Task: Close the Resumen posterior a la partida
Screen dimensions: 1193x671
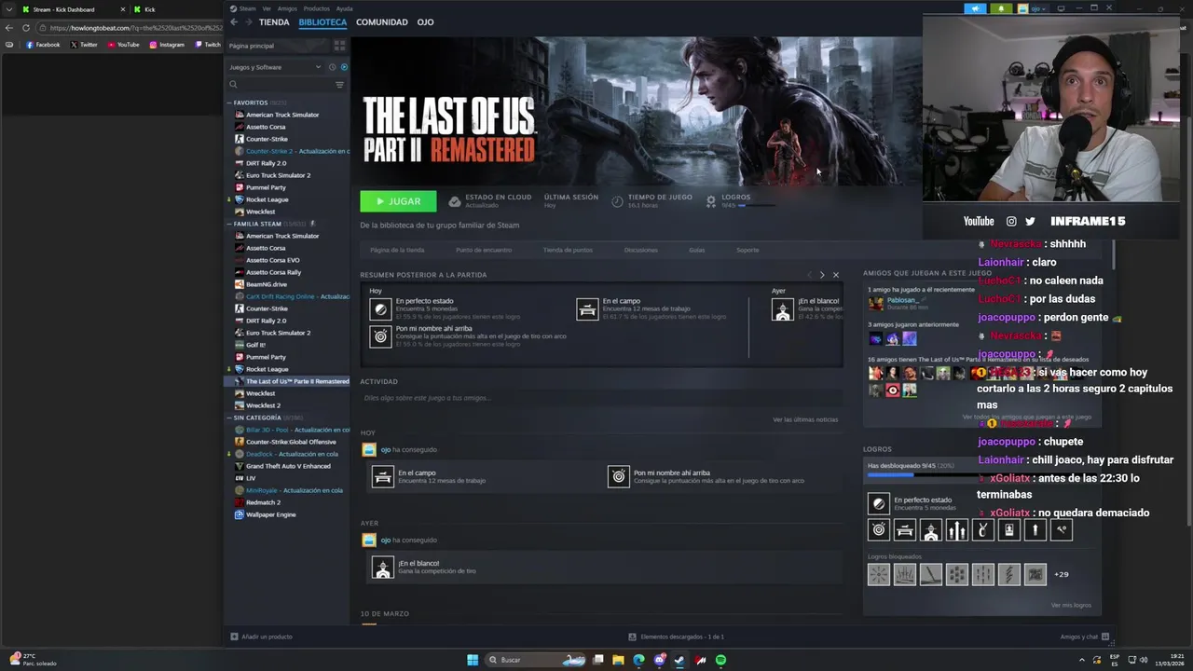Action: (836, 275)
